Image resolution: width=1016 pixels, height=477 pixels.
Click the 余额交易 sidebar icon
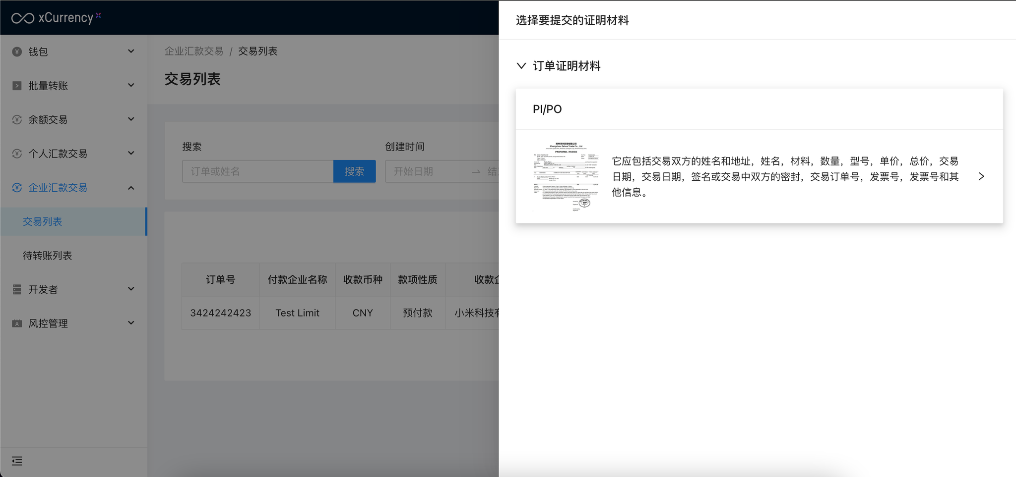tap(17, 119)
